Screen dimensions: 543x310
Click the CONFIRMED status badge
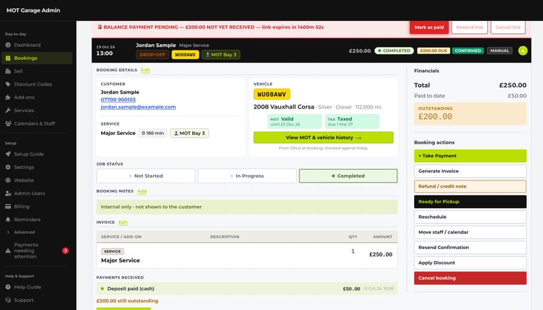click(x=468, y=50)
